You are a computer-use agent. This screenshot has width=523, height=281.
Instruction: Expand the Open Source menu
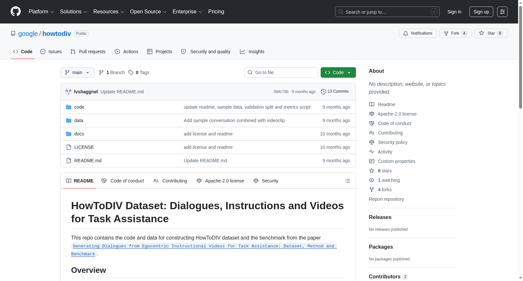[148, 12]
